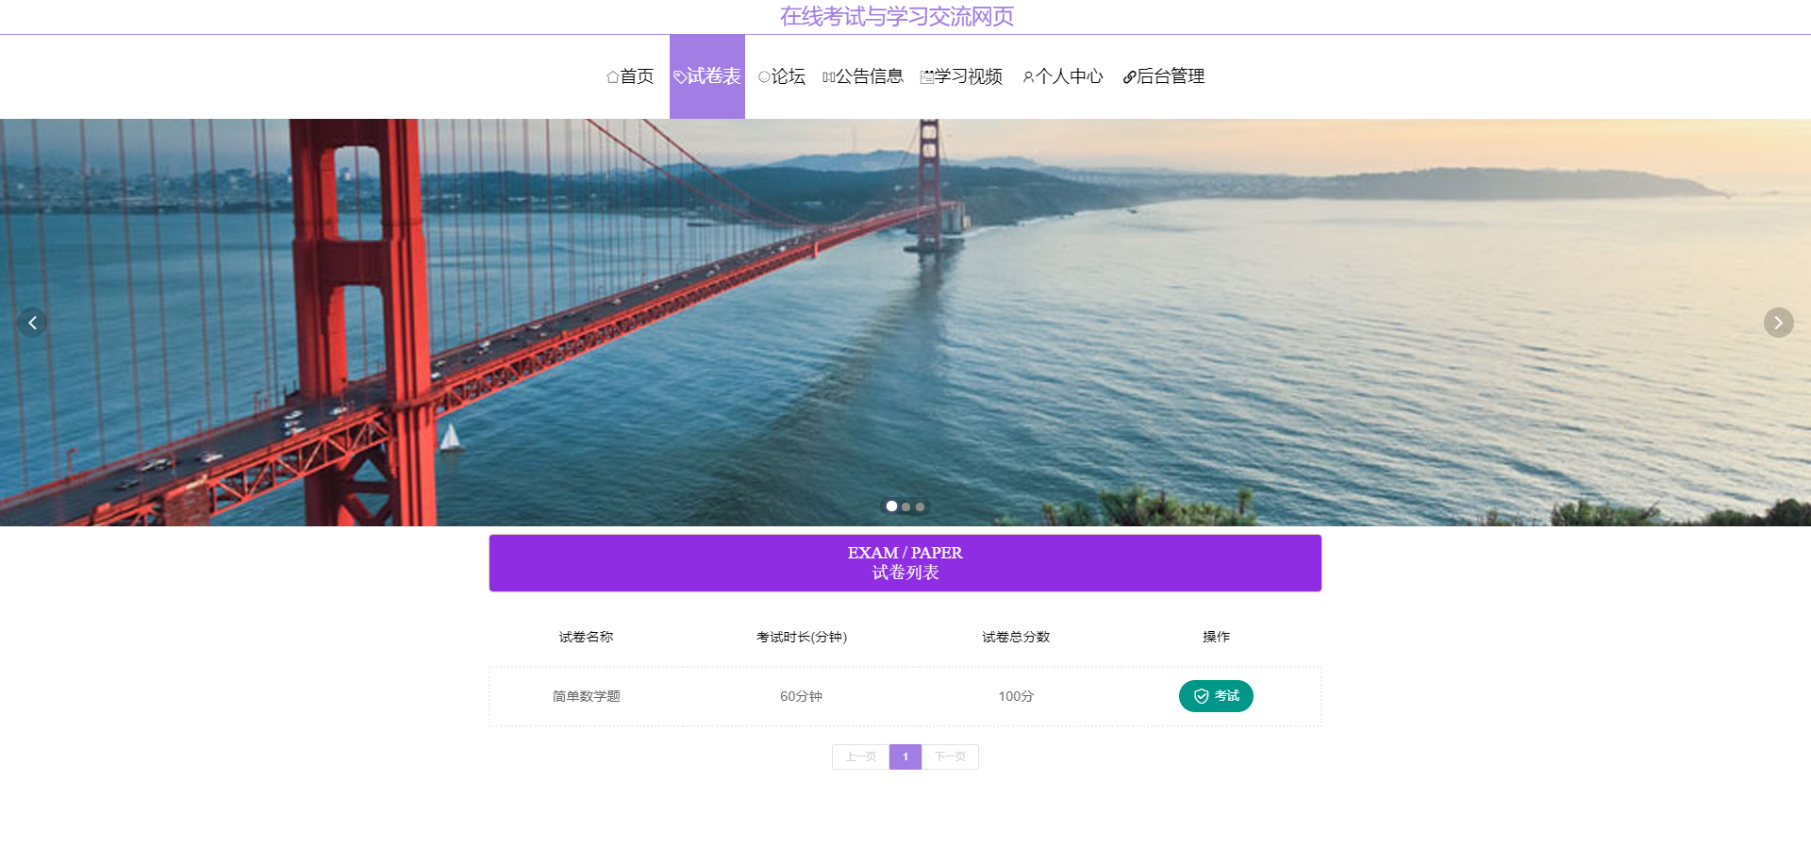The image size is (1811, 864).
Task: Click the checkmark icon inside 考试 button
Action: (x=1200, y=696)
